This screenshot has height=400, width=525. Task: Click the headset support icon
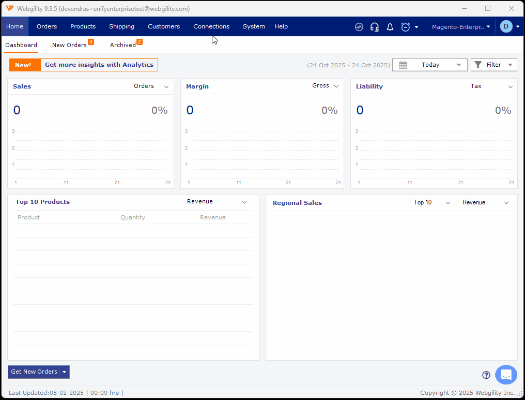(x=375, y=27)
